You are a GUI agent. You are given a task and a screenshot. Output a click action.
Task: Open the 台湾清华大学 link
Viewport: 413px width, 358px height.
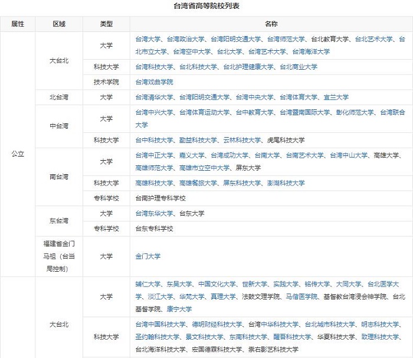point(154,97)
